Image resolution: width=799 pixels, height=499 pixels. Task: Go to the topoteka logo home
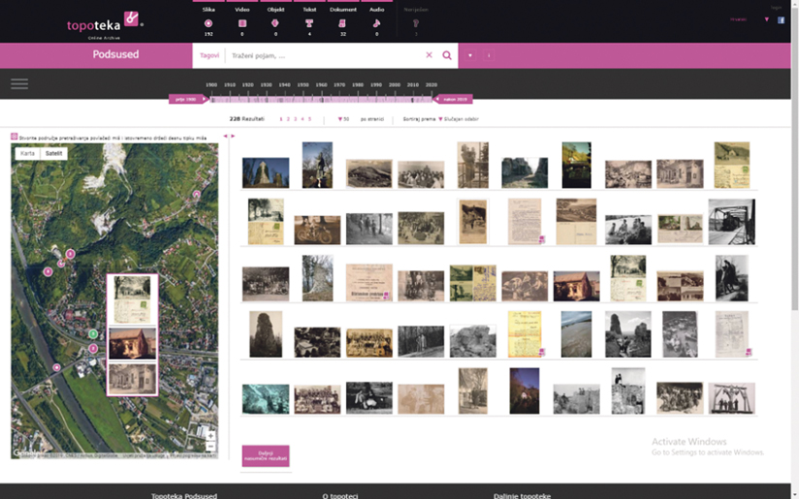pos(105,24)
